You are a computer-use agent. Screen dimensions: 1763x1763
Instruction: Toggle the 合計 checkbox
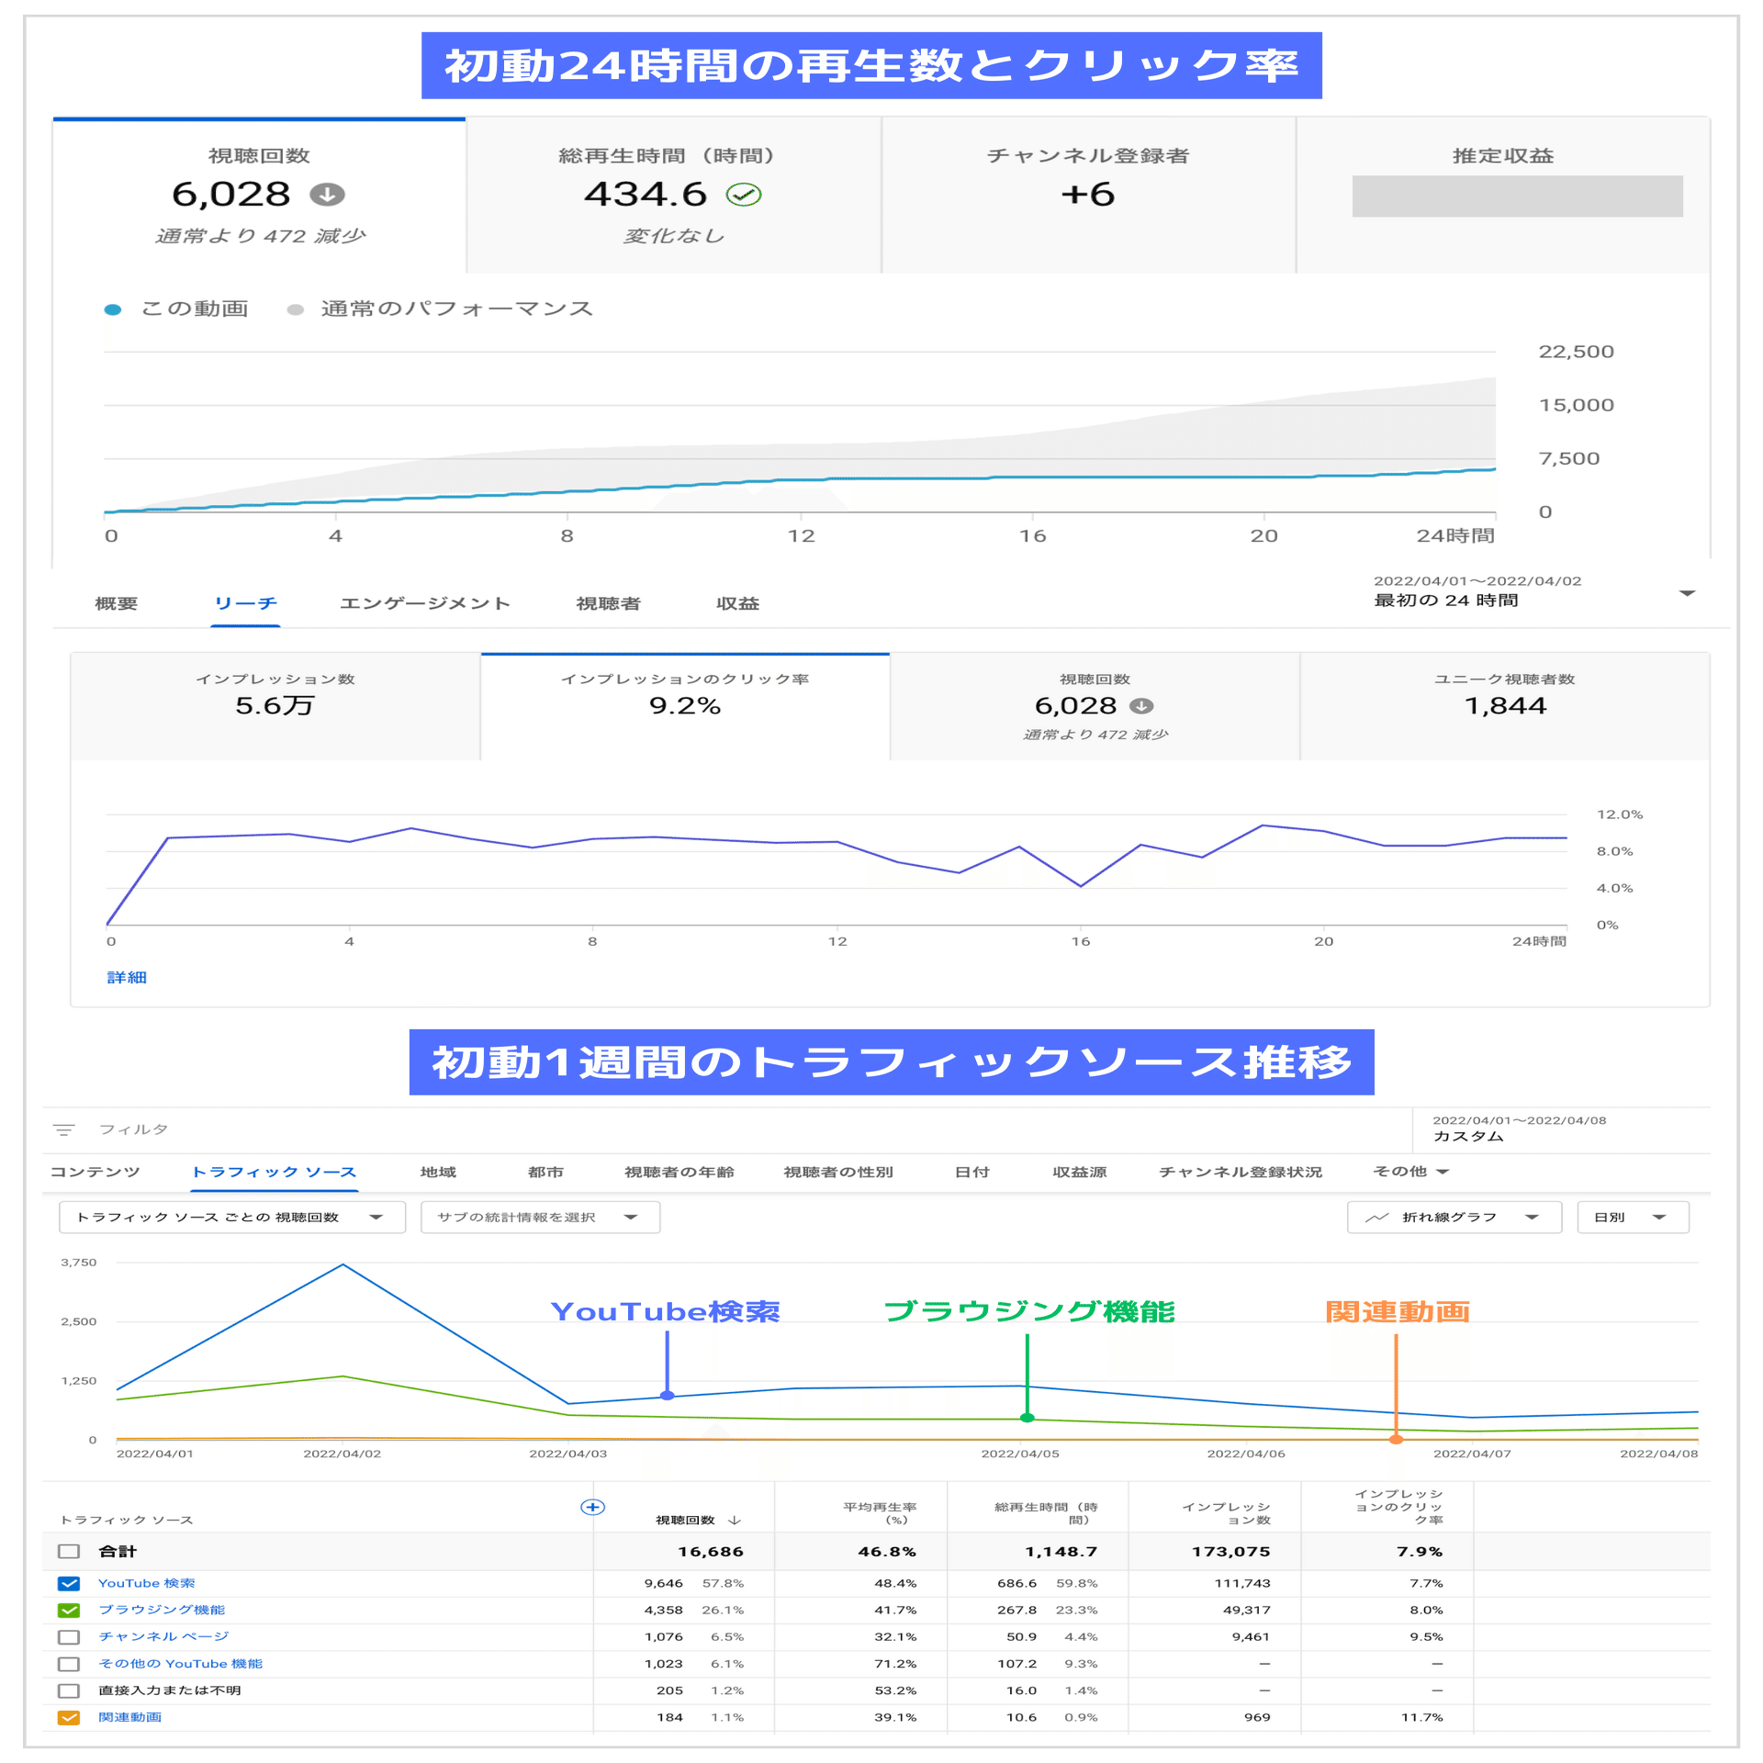pos(69,1552)
